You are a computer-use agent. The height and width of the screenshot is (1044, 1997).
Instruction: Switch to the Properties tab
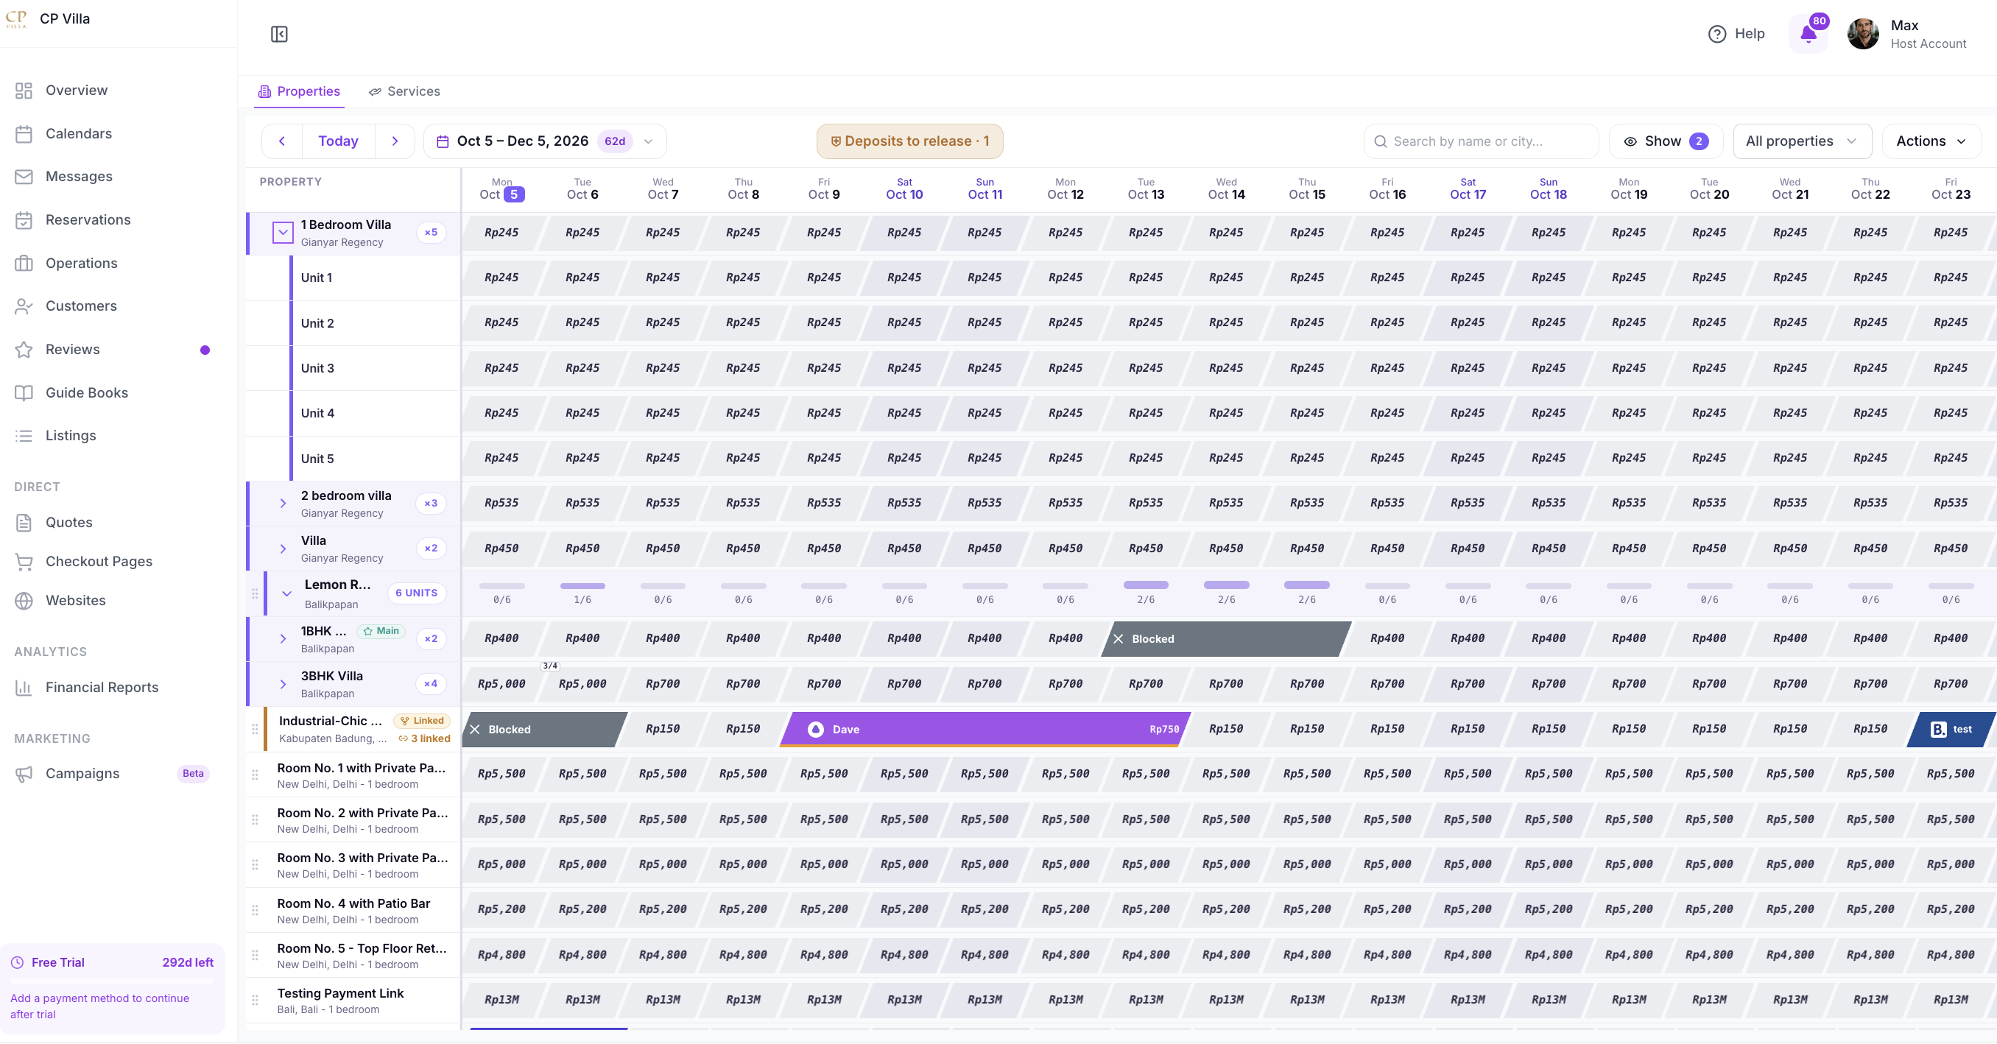[x=299, y=91]
